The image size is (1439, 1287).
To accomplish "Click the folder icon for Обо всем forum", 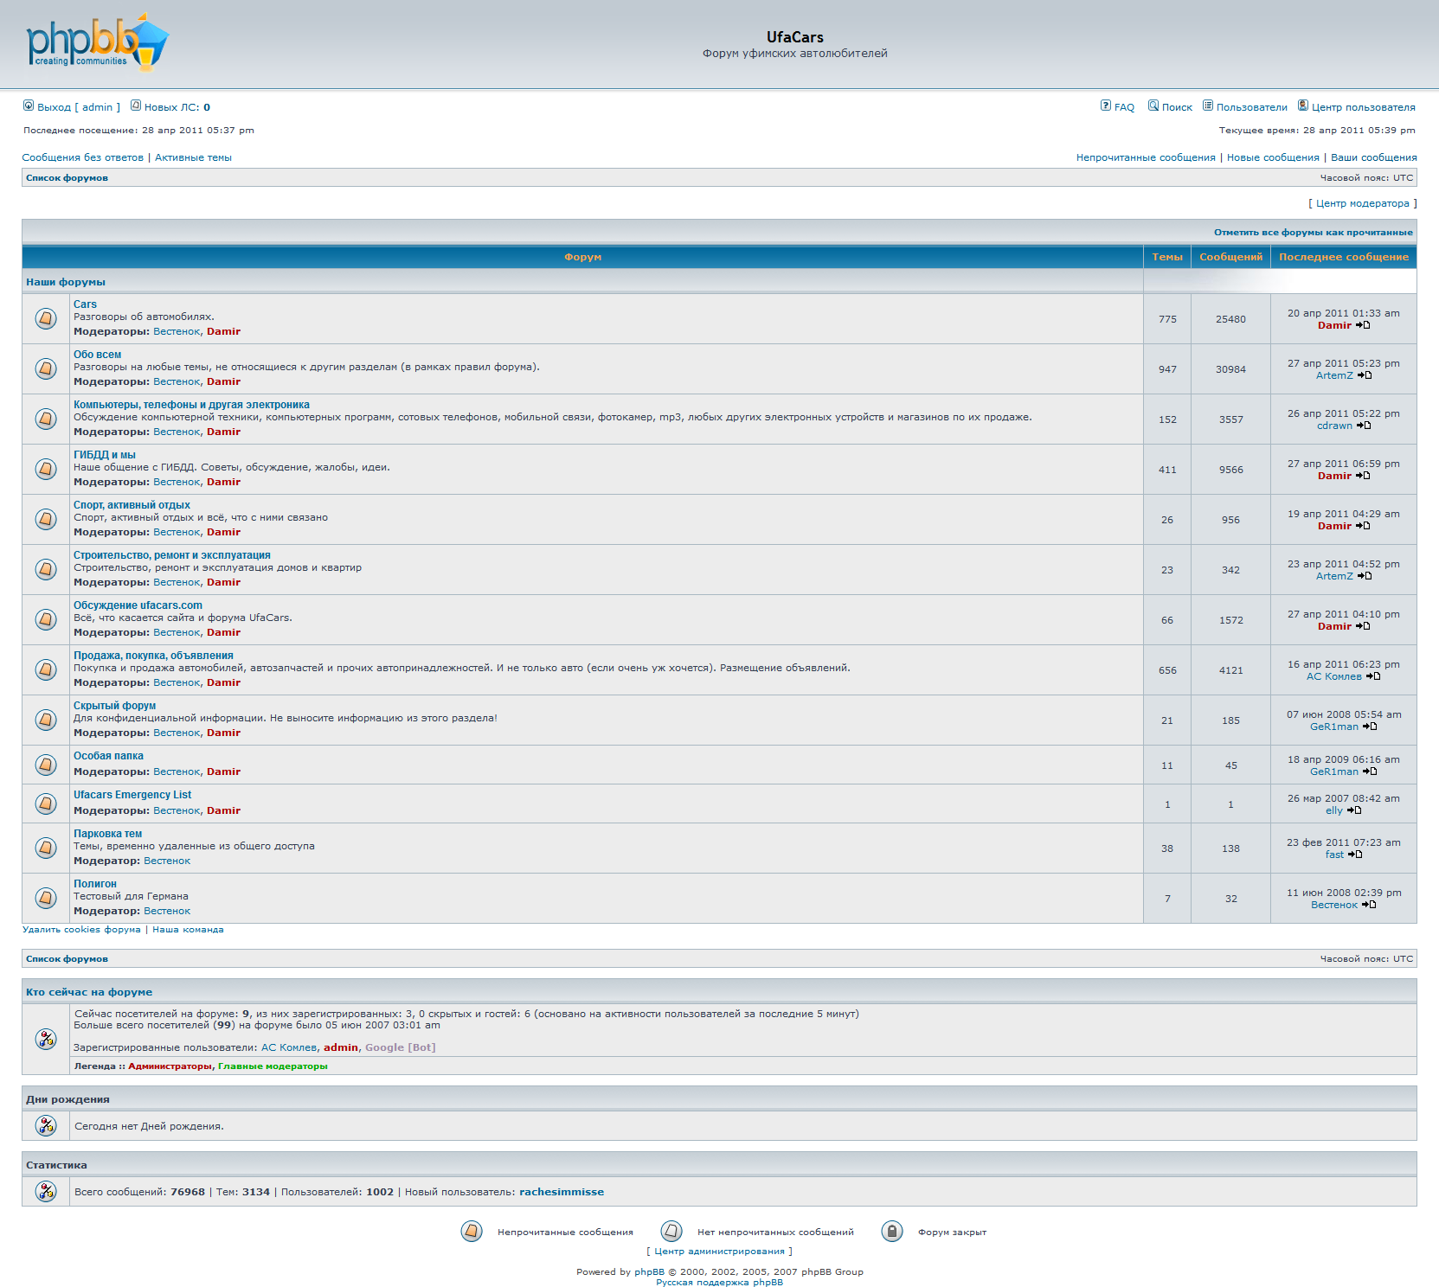I will (x=46, y=368).
